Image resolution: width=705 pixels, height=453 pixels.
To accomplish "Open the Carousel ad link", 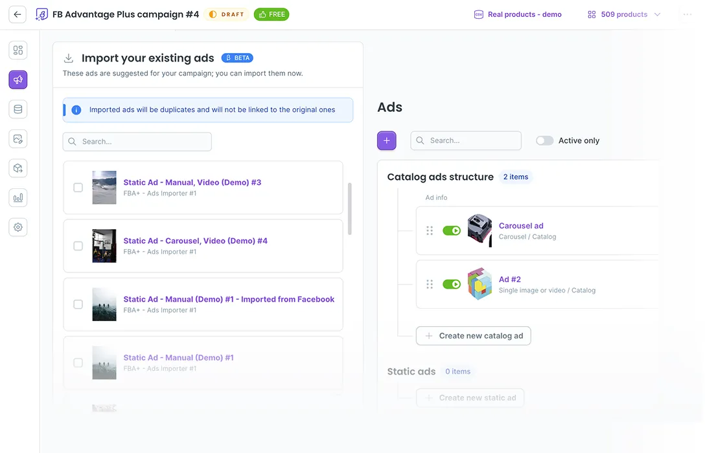I will pyautogui.click(x=521, y=226).
